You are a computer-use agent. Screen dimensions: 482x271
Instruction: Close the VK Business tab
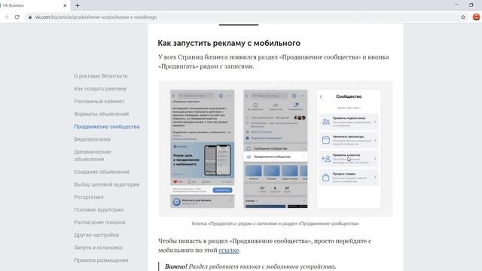(x=65, y=5)
